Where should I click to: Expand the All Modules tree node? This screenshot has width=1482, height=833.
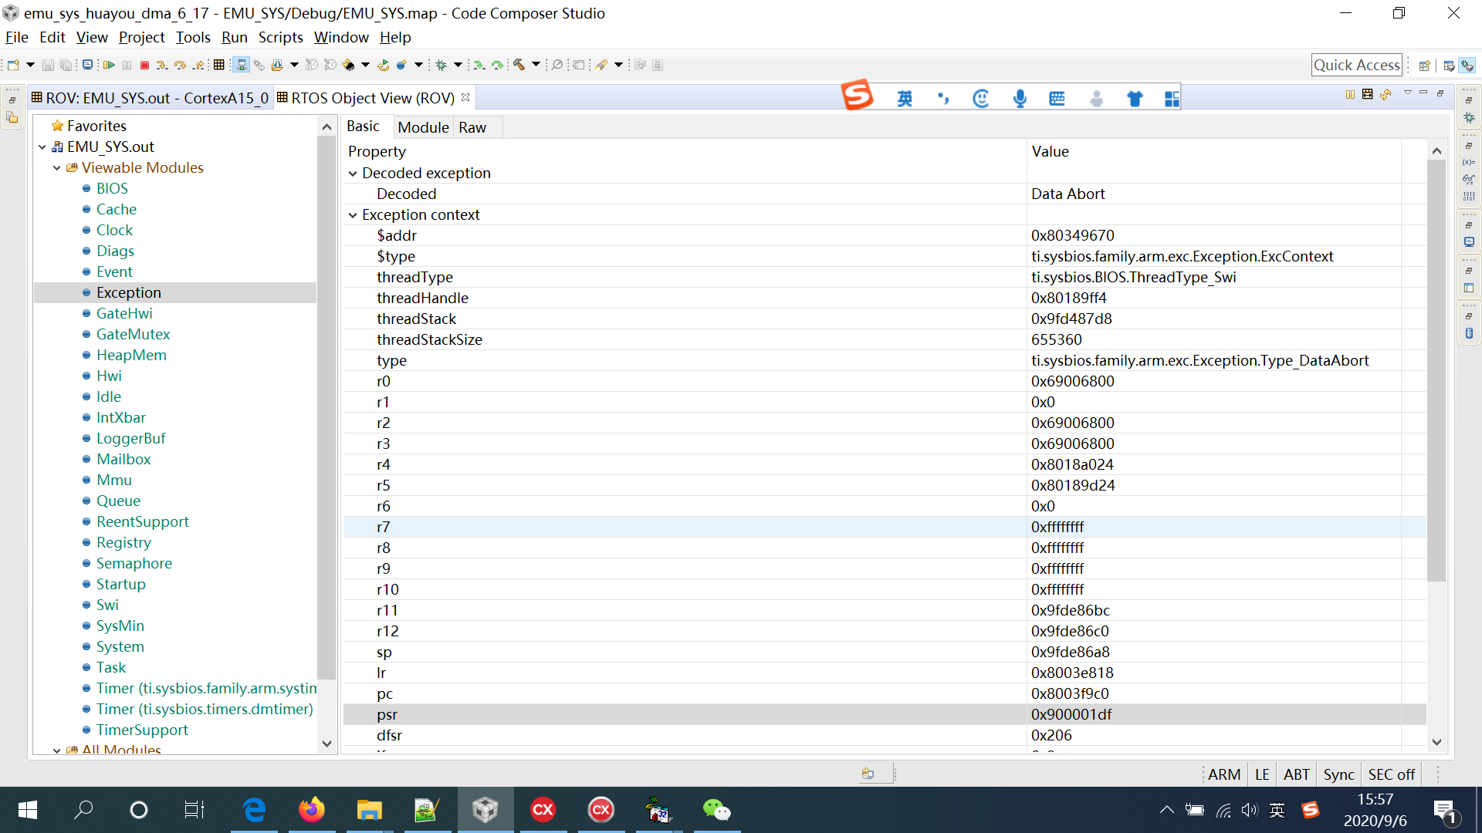pyautogui.click(x=56, y=750)
